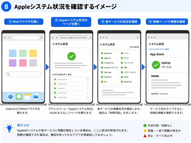Click the empty address bar in first browser

click(26, 38)
